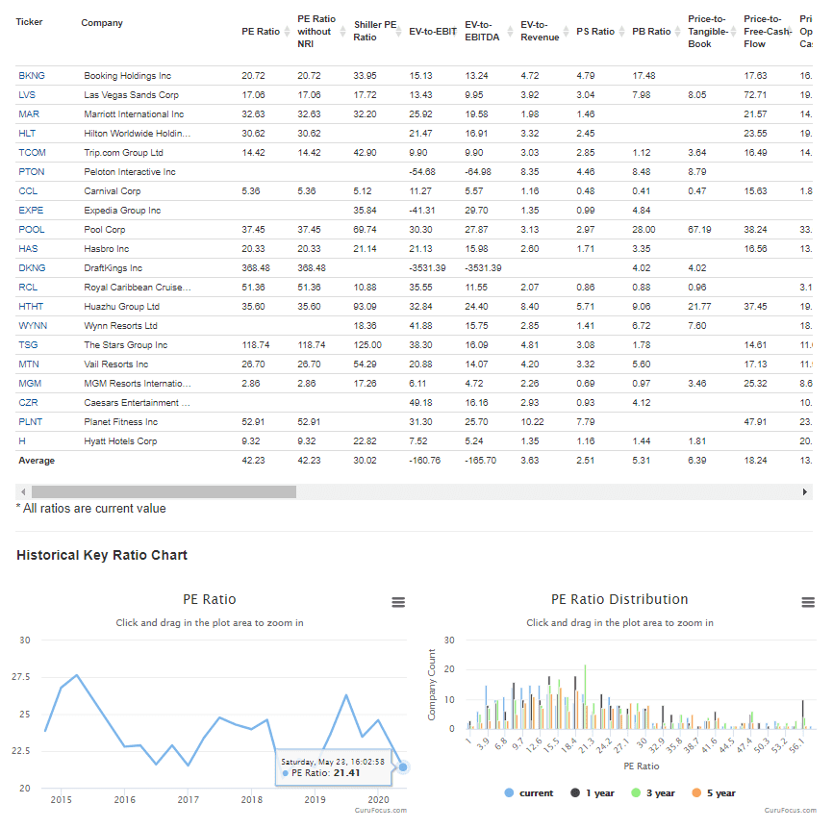Open the PE Ratio chart context menu
Viewport: 833px width, 829px height.
click(398, 602)
